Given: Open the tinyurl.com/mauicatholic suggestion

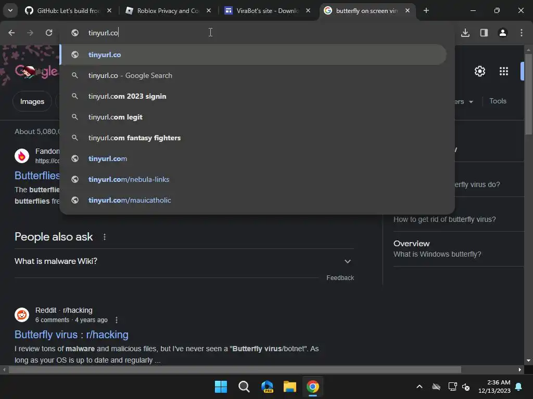Looking at the screenshot, I should (x=253, y=200).
